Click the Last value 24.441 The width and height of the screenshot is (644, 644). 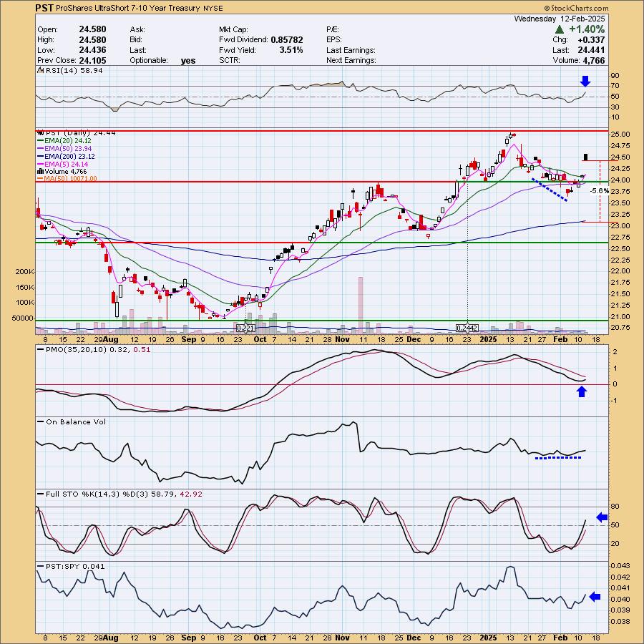591,50
